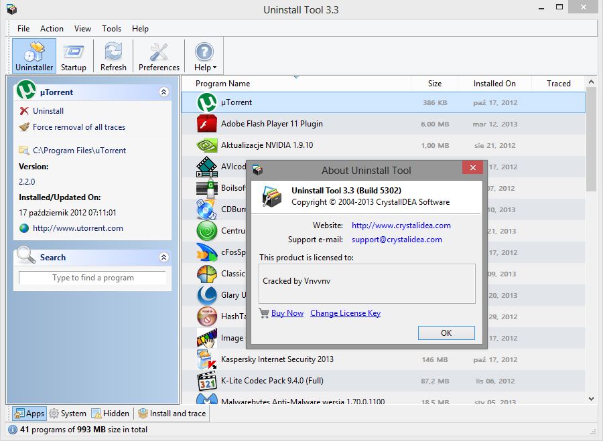This screenshot has height=441, width=603.
Task: Select the Boilsoft row icon
Action: point(207,188)
